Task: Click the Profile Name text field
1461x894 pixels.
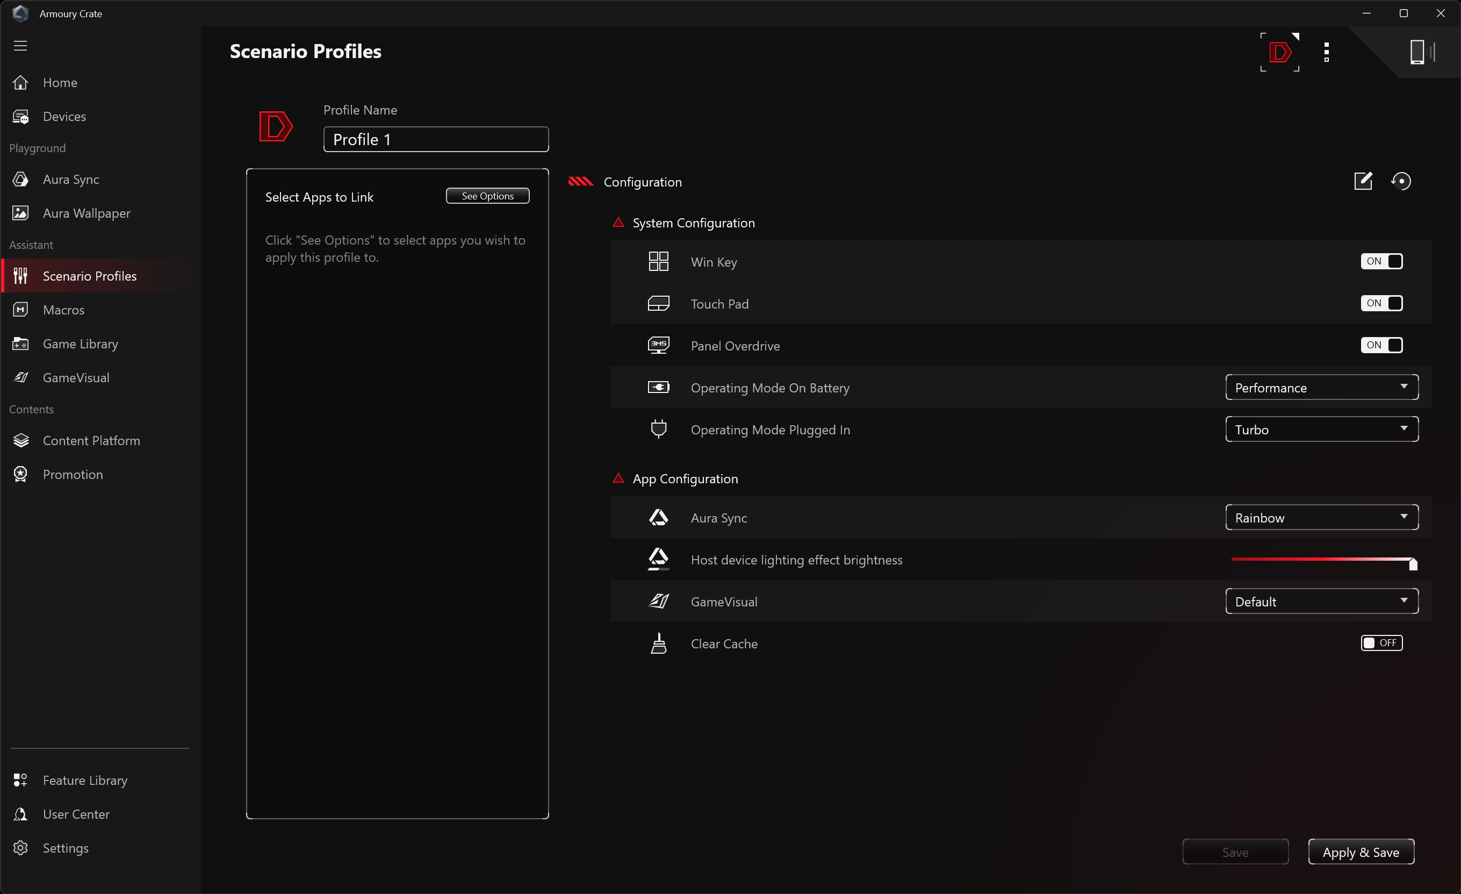Action: pos(436,139)
